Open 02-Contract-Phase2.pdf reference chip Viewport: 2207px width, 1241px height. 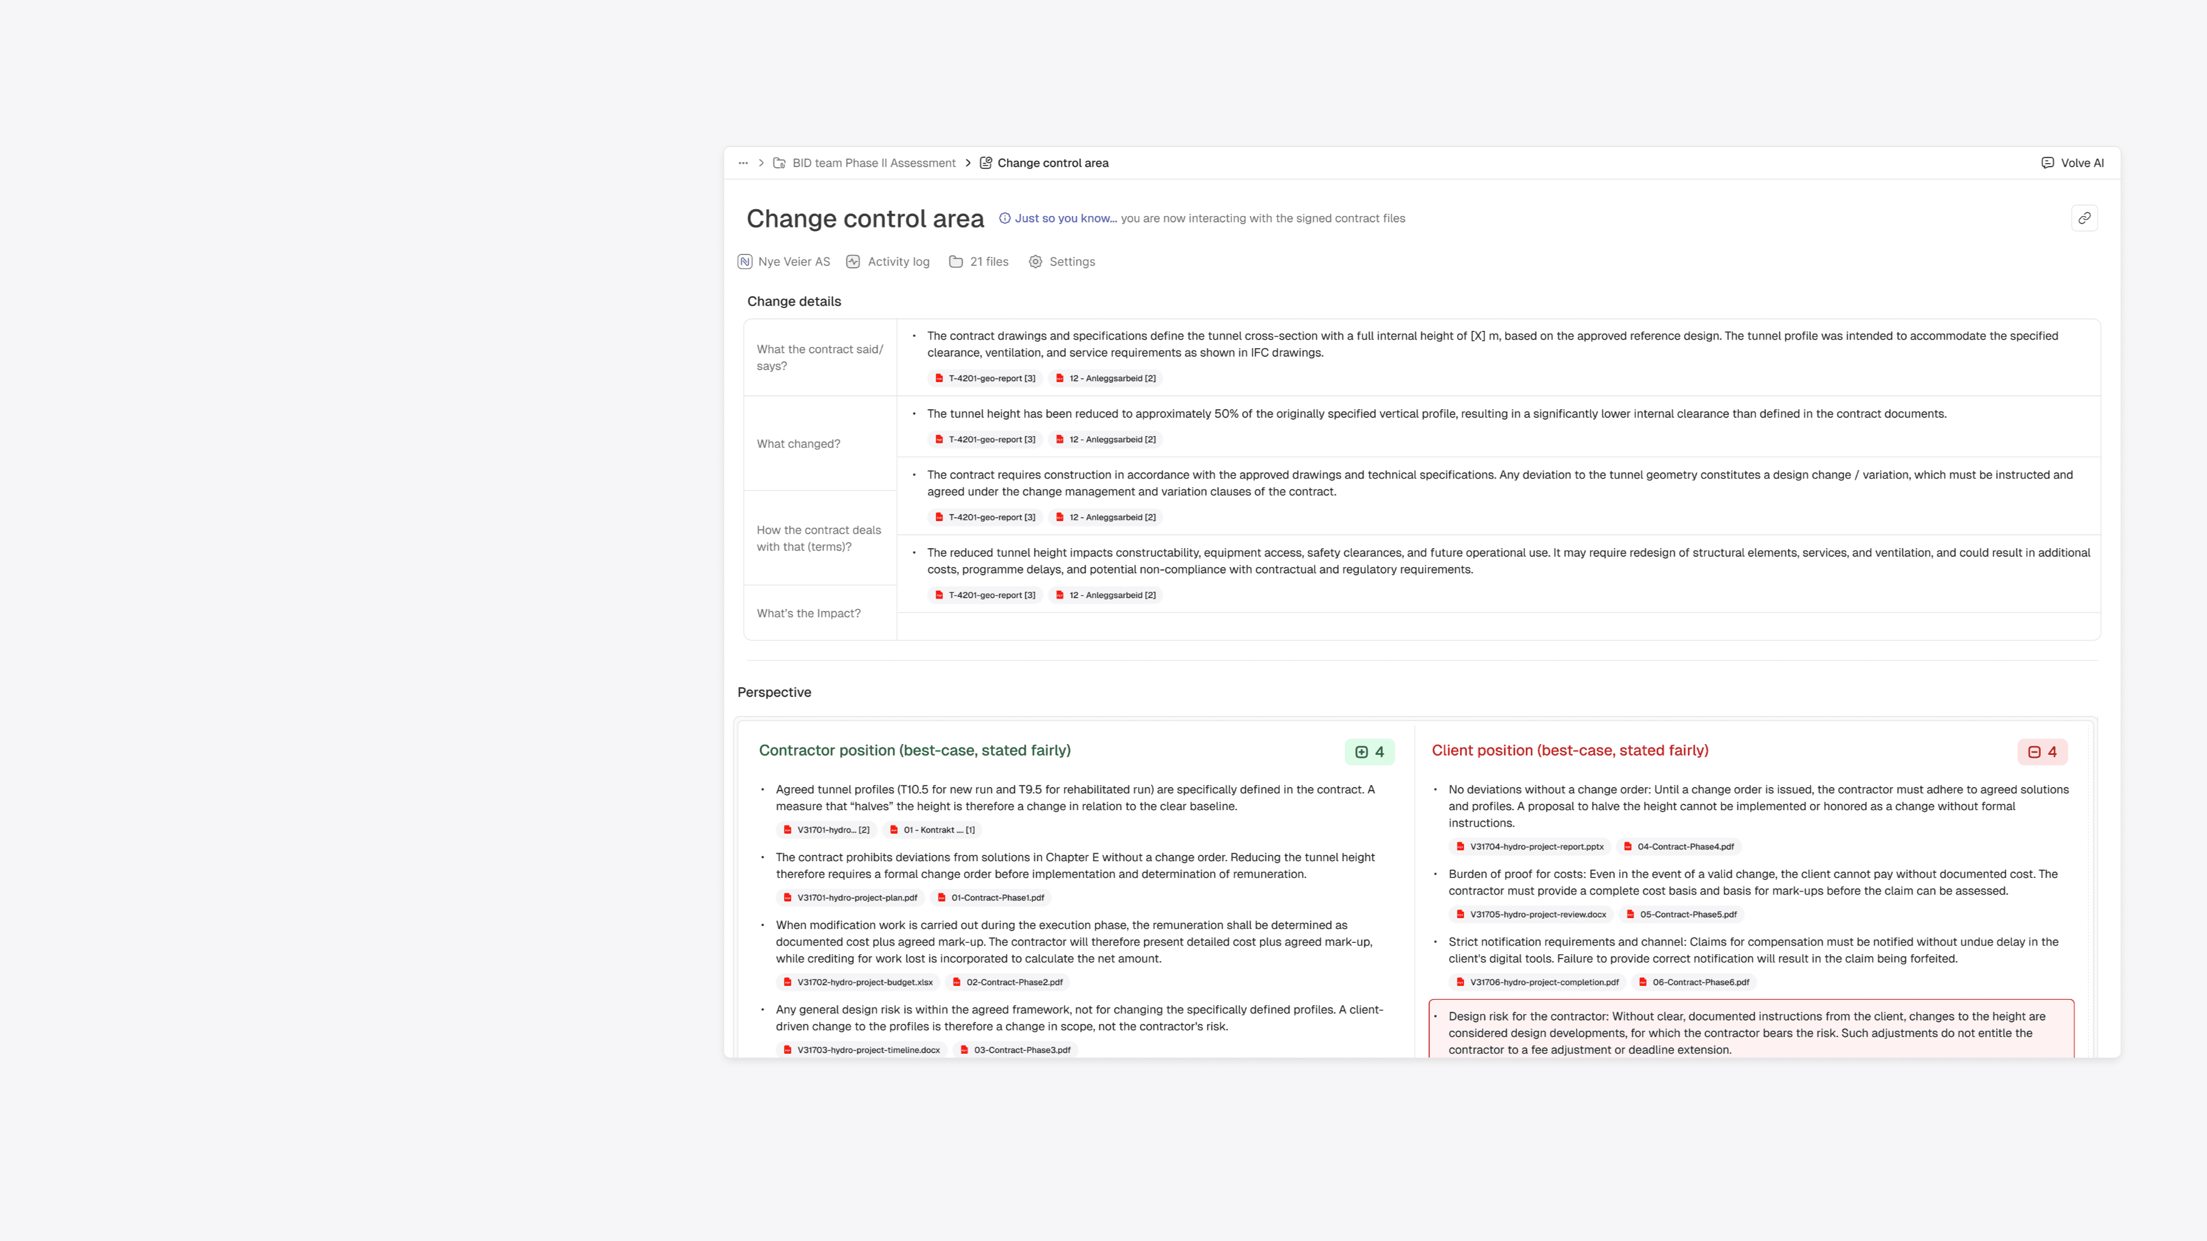click(1007, 982)
